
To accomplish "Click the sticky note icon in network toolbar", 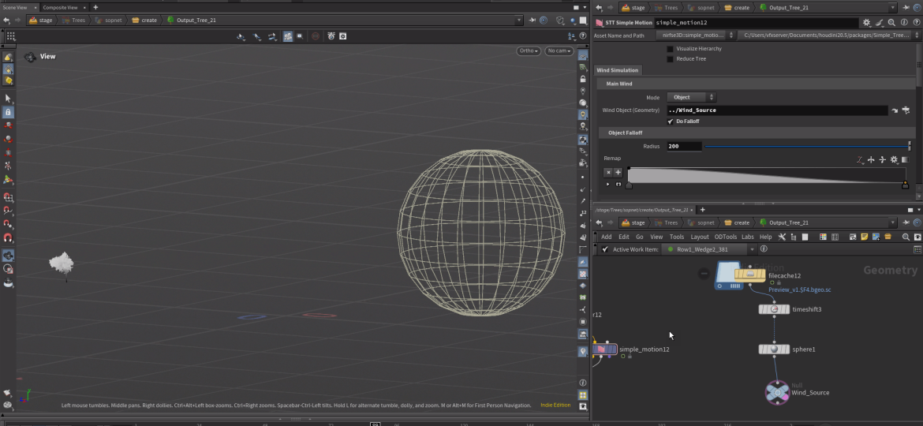I will [x=865, y=237].
